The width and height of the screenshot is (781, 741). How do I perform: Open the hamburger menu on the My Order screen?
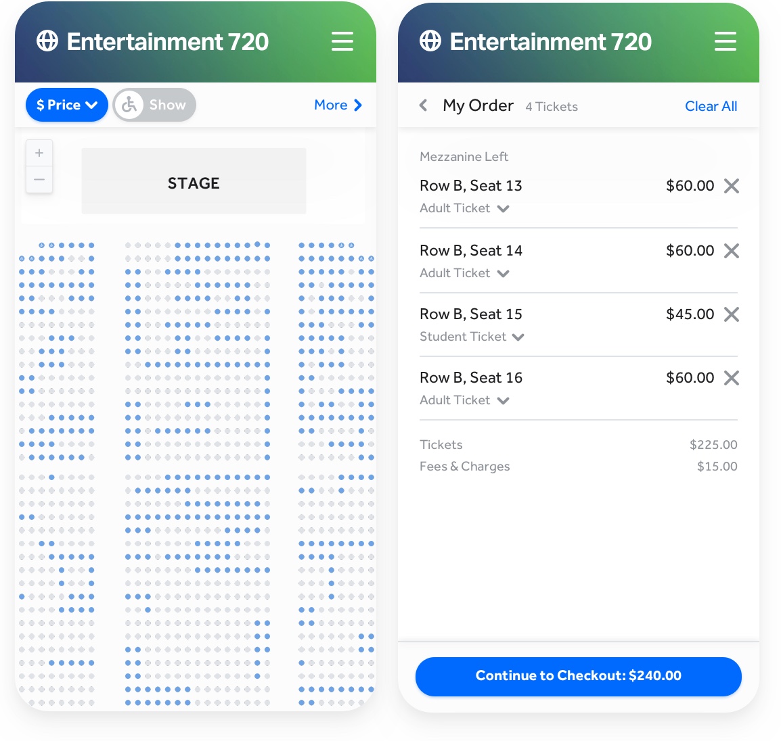[x=726, y=41]
